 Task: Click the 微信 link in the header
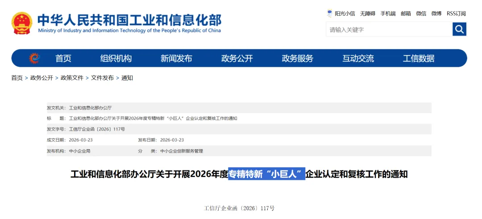[421, 13]
